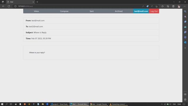188x106 pixels.
Task: Open the tab actions menu icon
Action: (x=3, y=2)
